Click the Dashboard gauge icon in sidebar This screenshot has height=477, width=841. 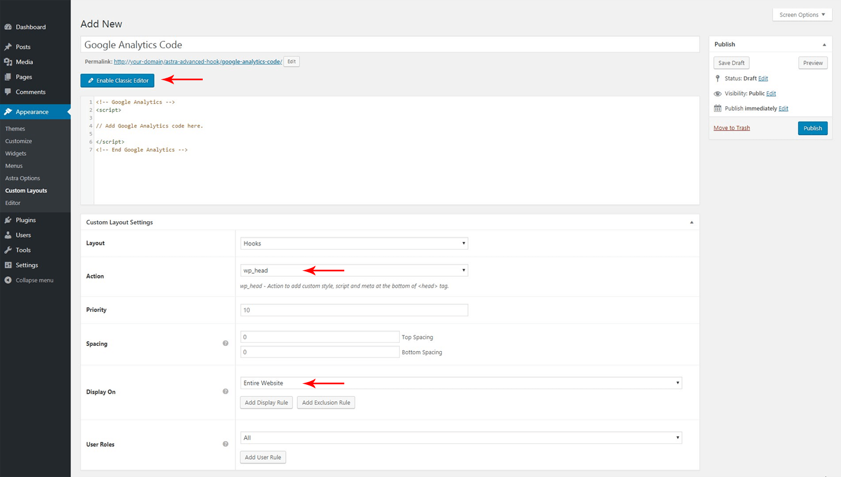click(x=8, y=27)
